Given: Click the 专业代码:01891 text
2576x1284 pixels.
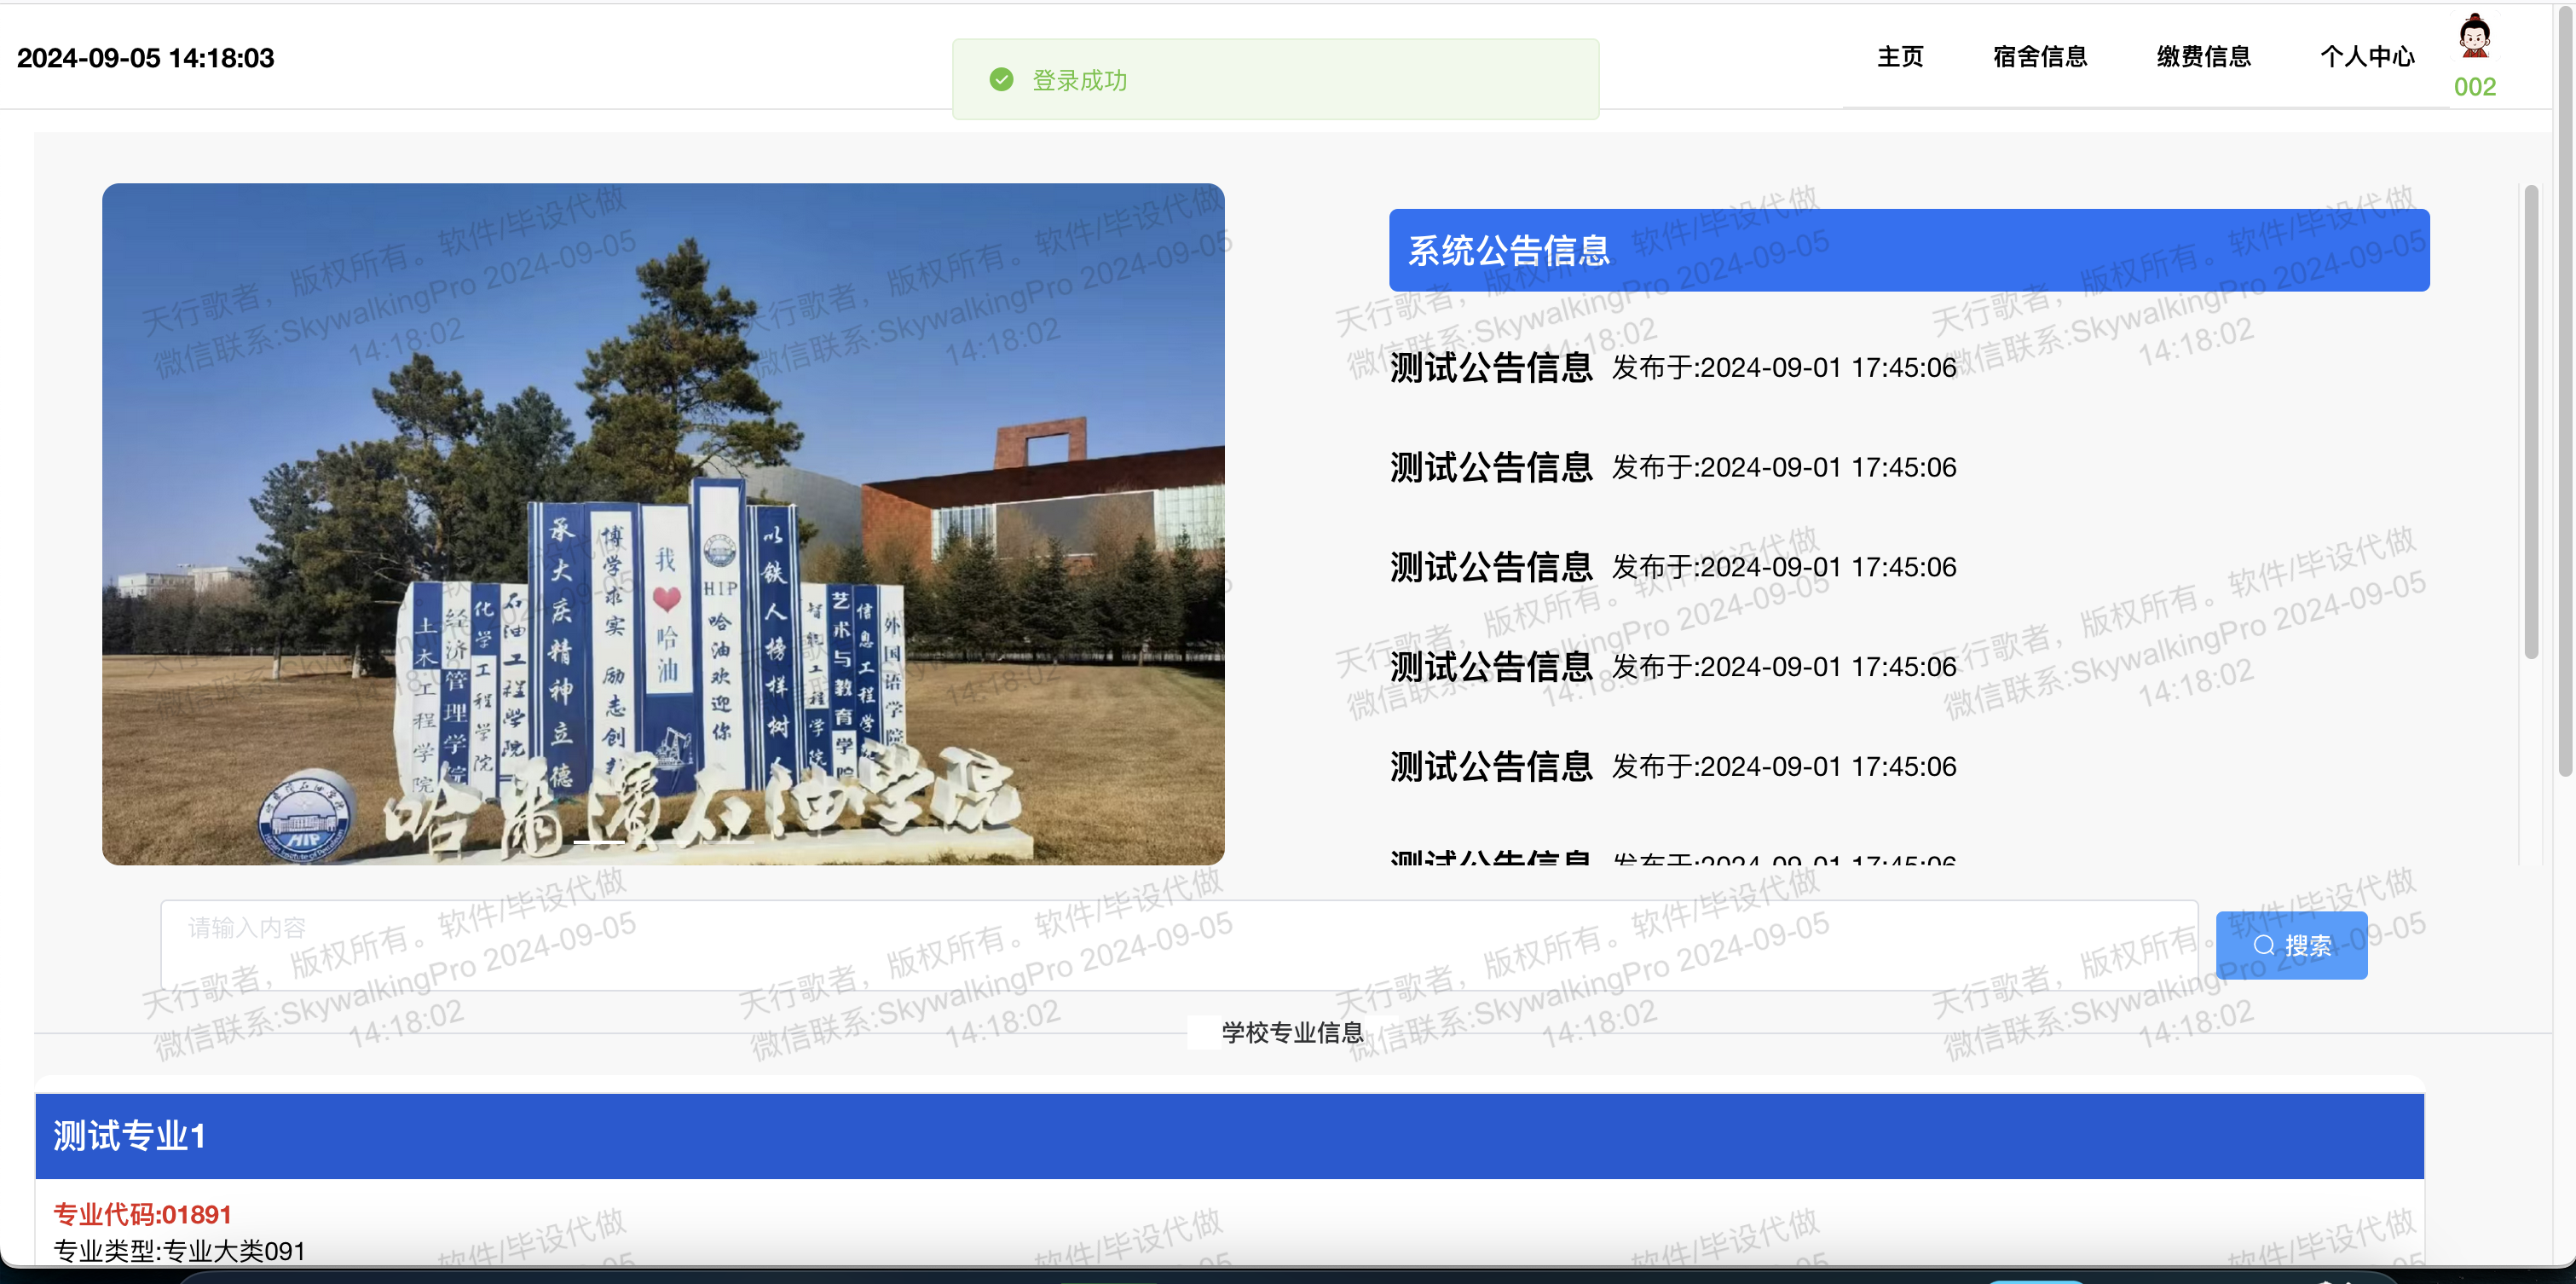Looking at the screenshot, I should (x=142, y=1214).
